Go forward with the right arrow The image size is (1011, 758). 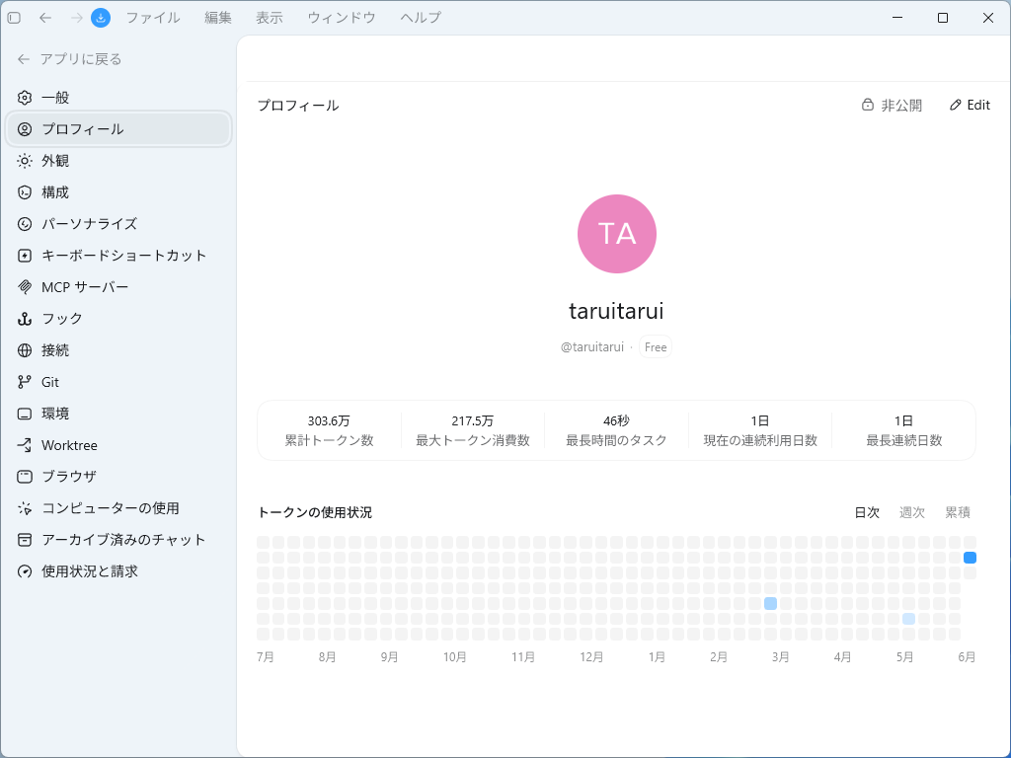pos(77,18)
